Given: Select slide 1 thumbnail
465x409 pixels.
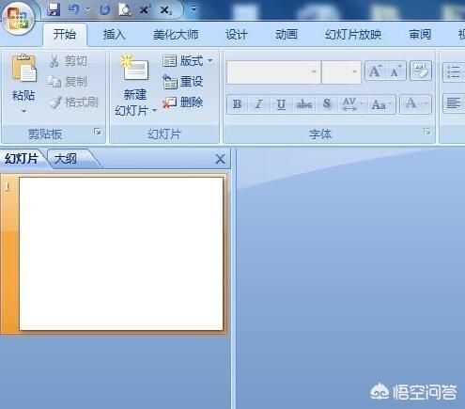Looking at the screenshot, I should [x=121, y=253].
